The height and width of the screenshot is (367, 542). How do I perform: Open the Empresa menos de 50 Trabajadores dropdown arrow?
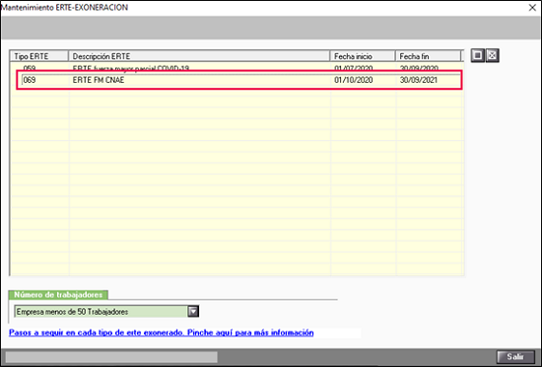pos(193,312)
